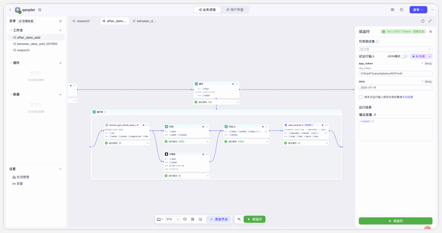Click the canvas refresh icon
The width and height of the screenshot is (442, 233).
(423, 21)
